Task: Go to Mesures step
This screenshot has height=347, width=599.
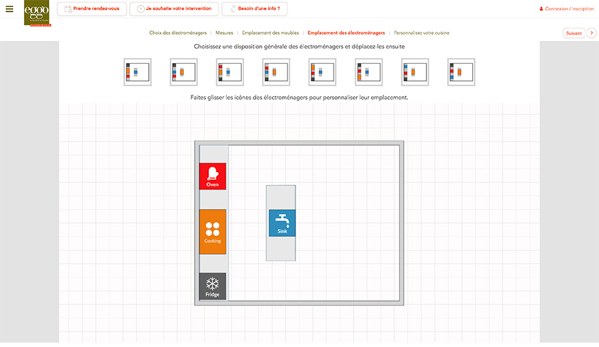Action: point(224,33)
